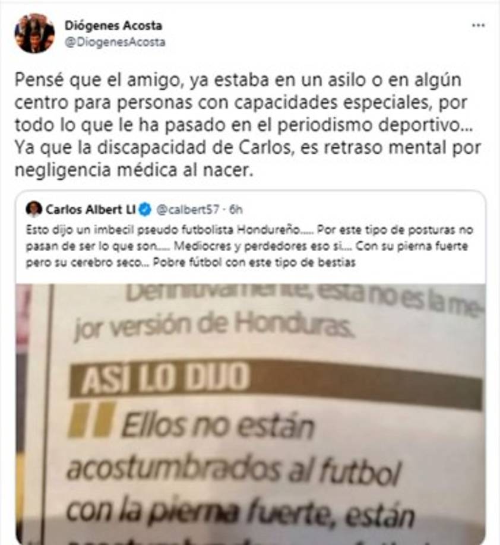Viewport: 500px width, 545px height.
Task: Click 'Ellos no están' quote text in image
Action: (218, 426)
